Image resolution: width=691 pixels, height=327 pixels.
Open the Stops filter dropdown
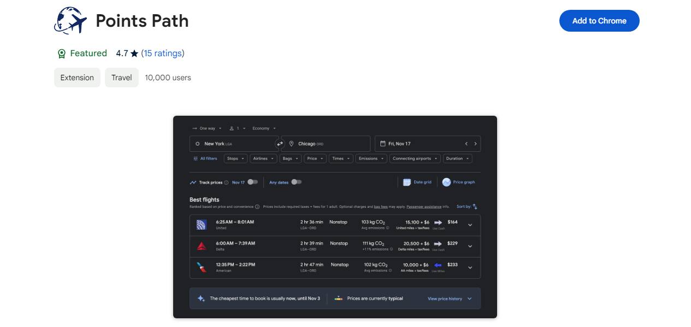[235, 159]
